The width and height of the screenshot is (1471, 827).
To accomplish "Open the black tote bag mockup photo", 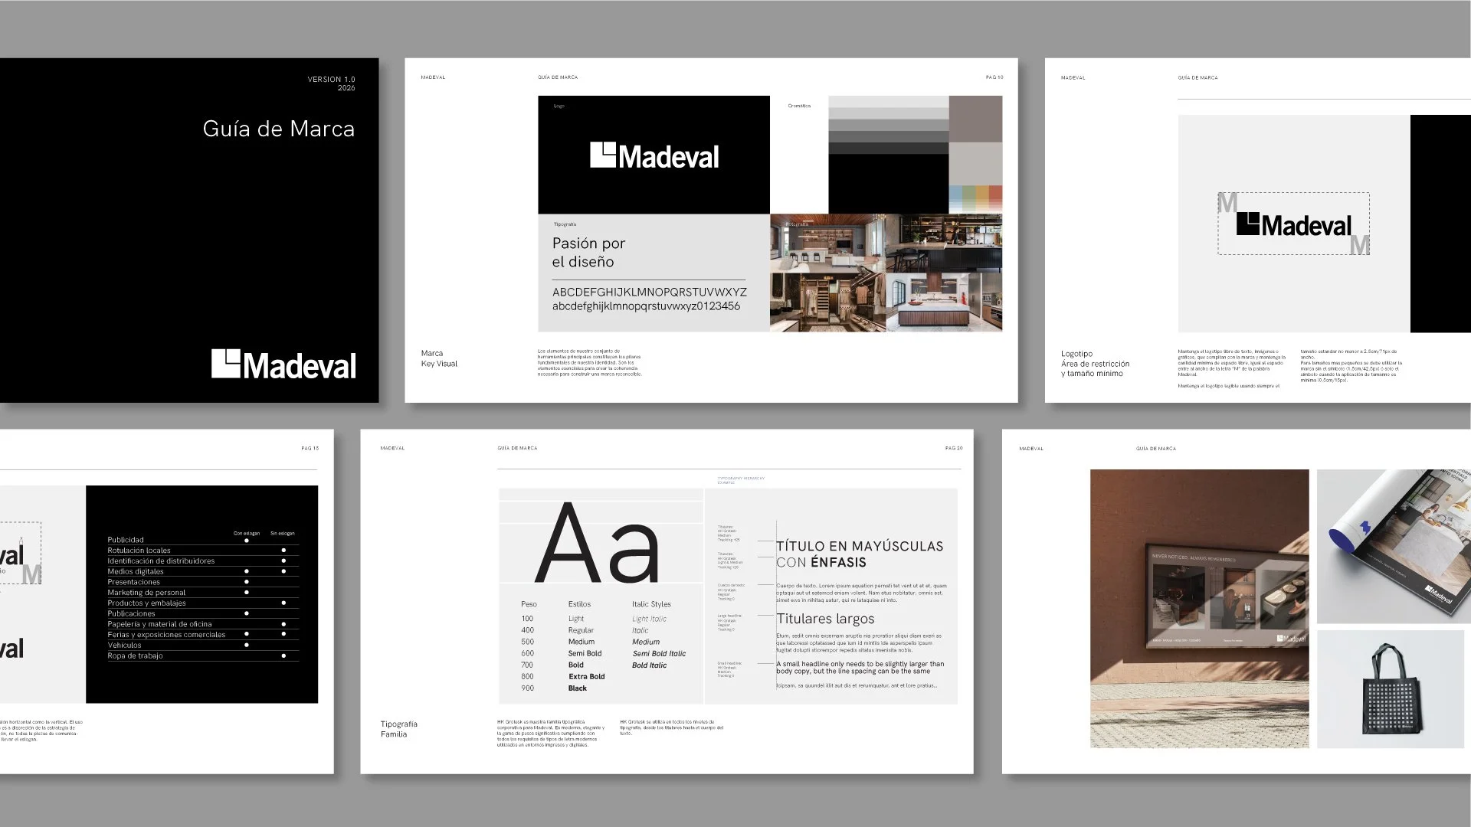I will 1391,689.
